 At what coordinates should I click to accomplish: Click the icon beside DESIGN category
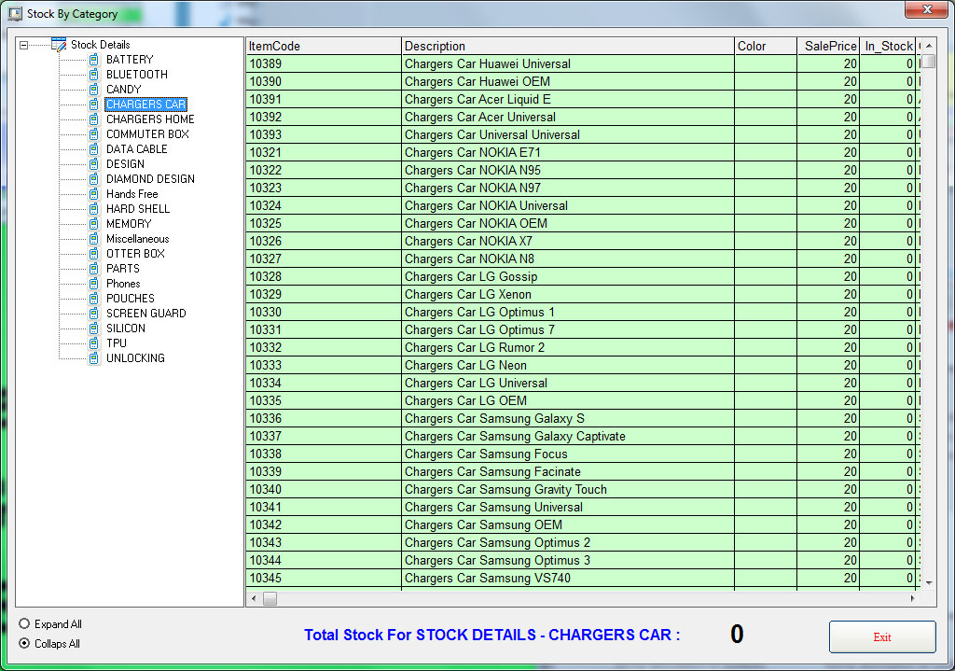[x=94, y=164]
